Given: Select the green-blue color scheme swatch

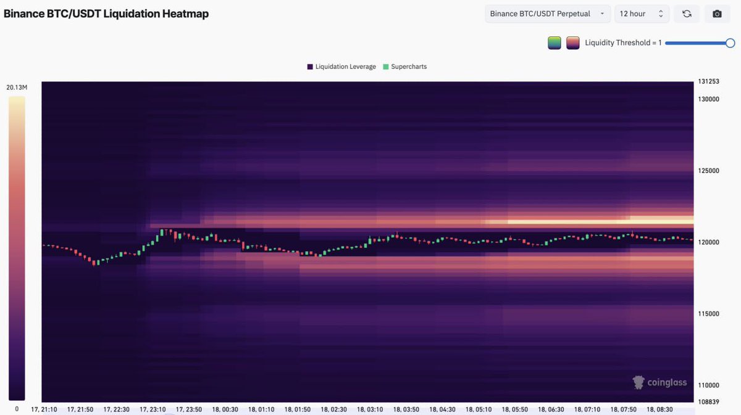Looking at the screenshot, I should (555, 43).
